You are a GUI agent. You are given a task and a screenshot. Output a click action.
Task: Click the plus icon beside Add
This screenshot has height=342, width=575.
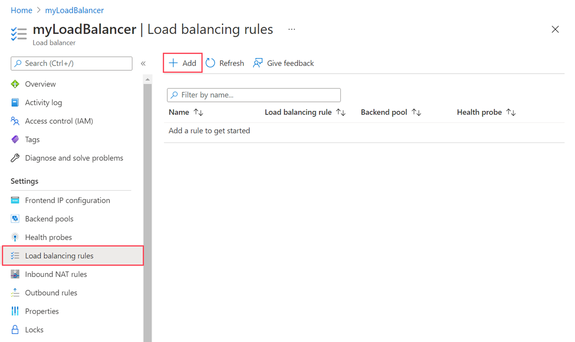(173, 63)
